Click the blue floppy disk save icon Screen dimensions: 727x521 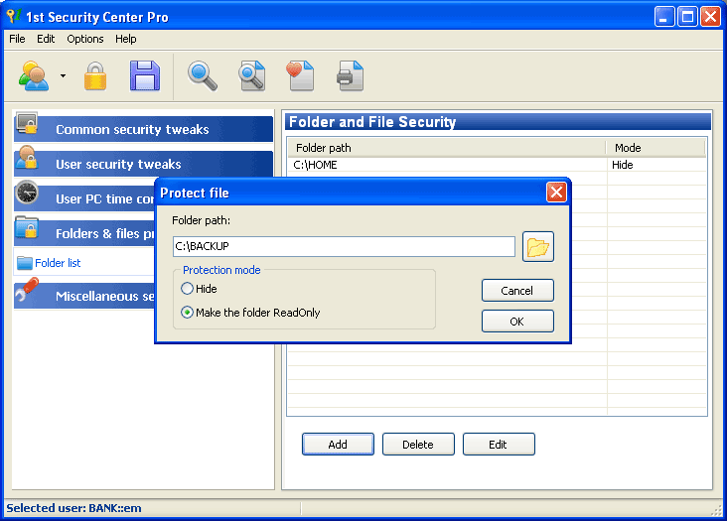coord(145,76)
